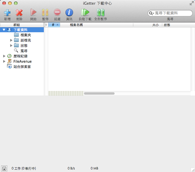Expand the 歷程紀錄 history node
The width and height of the screenshot is (195, 172).
point(4,56)
